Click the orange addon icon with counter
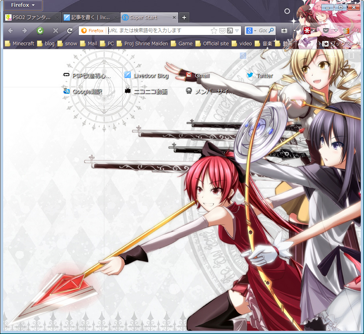The image size is (364, 334). click(x=346, y=31)
